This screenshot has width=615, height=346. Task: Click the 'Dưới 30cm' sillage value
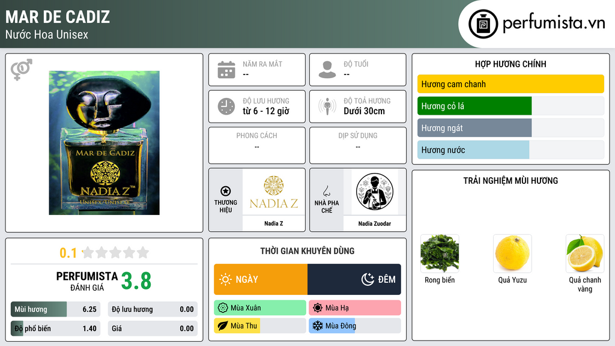365,111
